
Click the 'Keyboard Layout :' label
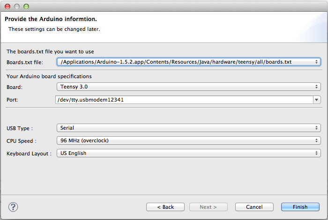pos(29,154)
